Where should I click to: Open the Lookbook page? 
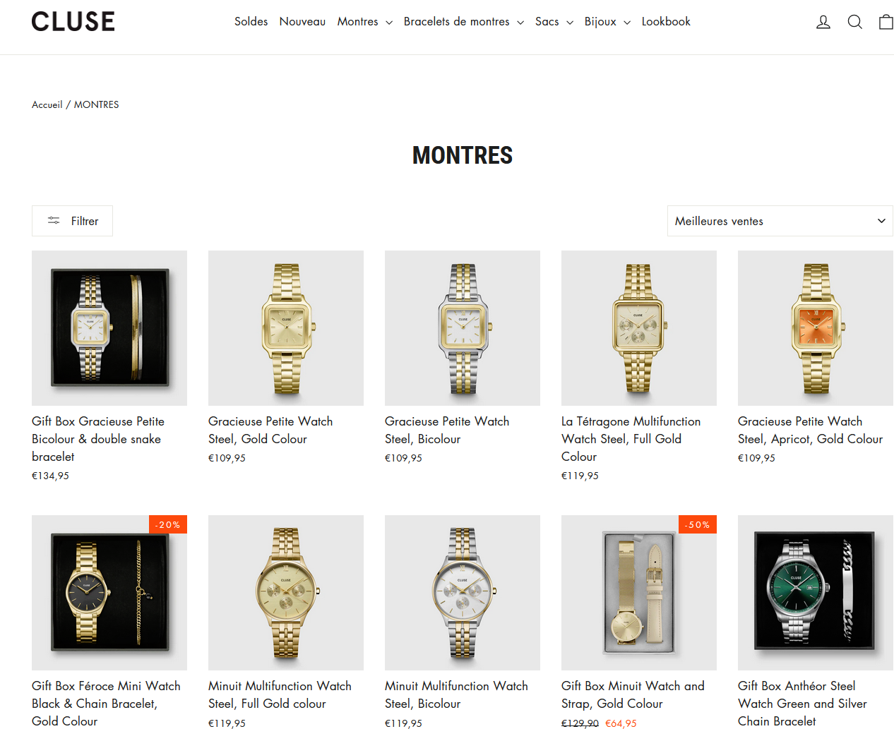(666, 22)
